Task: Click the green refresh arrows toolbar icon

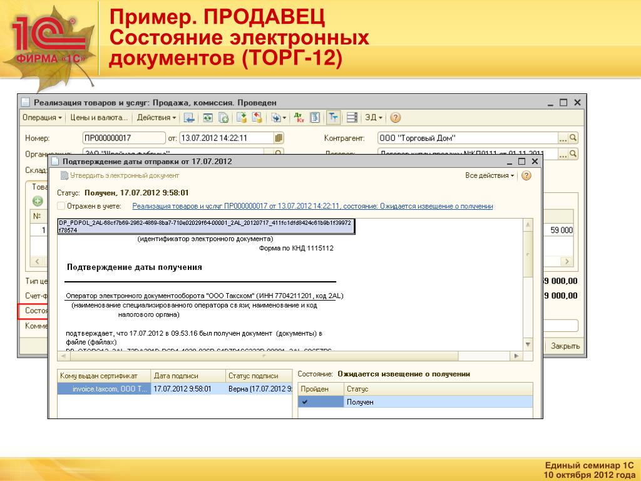Action: pos(208,118)
